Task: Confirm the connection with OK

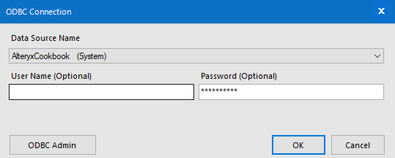Action: click(298, 145)
